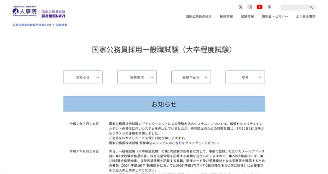Click the magnifying glass search icon

(311, 7)
